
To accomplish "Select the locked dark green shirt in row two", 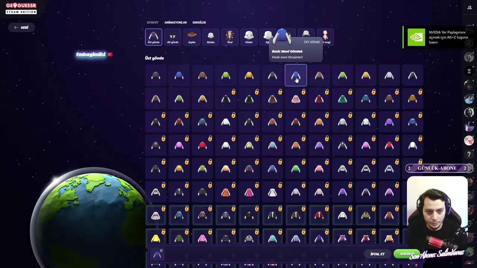I will point(249,99).
